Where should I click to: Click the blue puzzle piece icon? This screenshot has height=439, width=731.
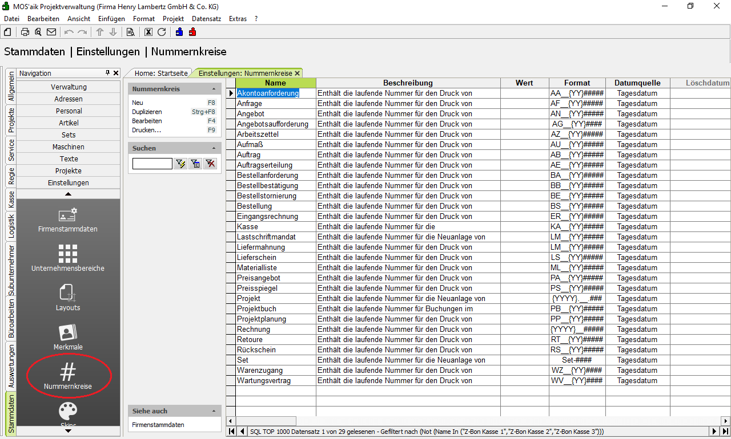pyautogui.click(x=179, y=32)
